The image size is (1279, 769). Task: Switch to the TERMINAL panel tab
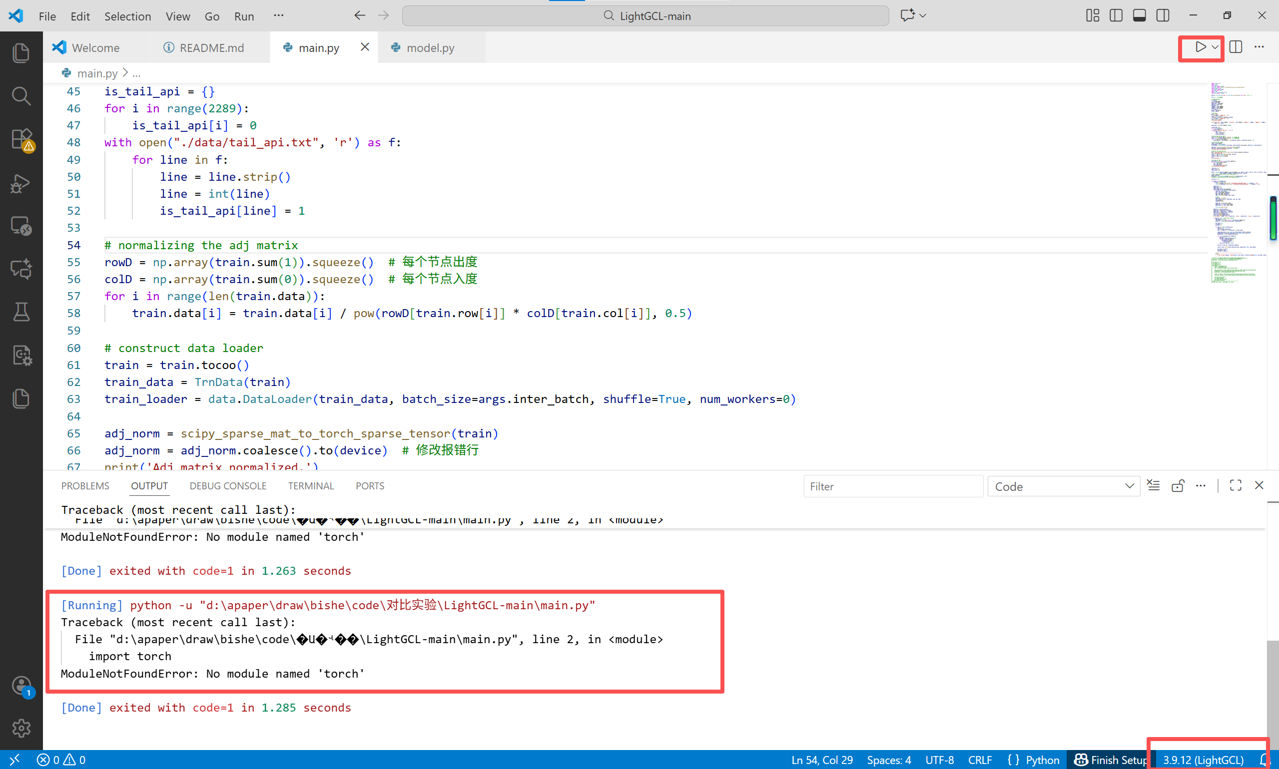(x=311, y=485)
